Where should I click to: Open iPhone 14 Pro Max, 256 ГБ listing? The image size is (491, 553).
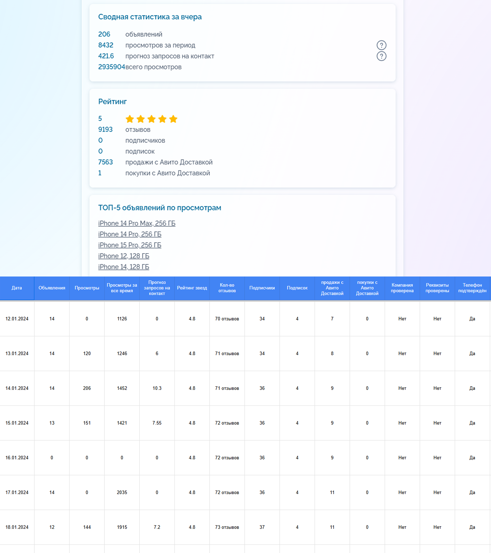tap(137, 224)
